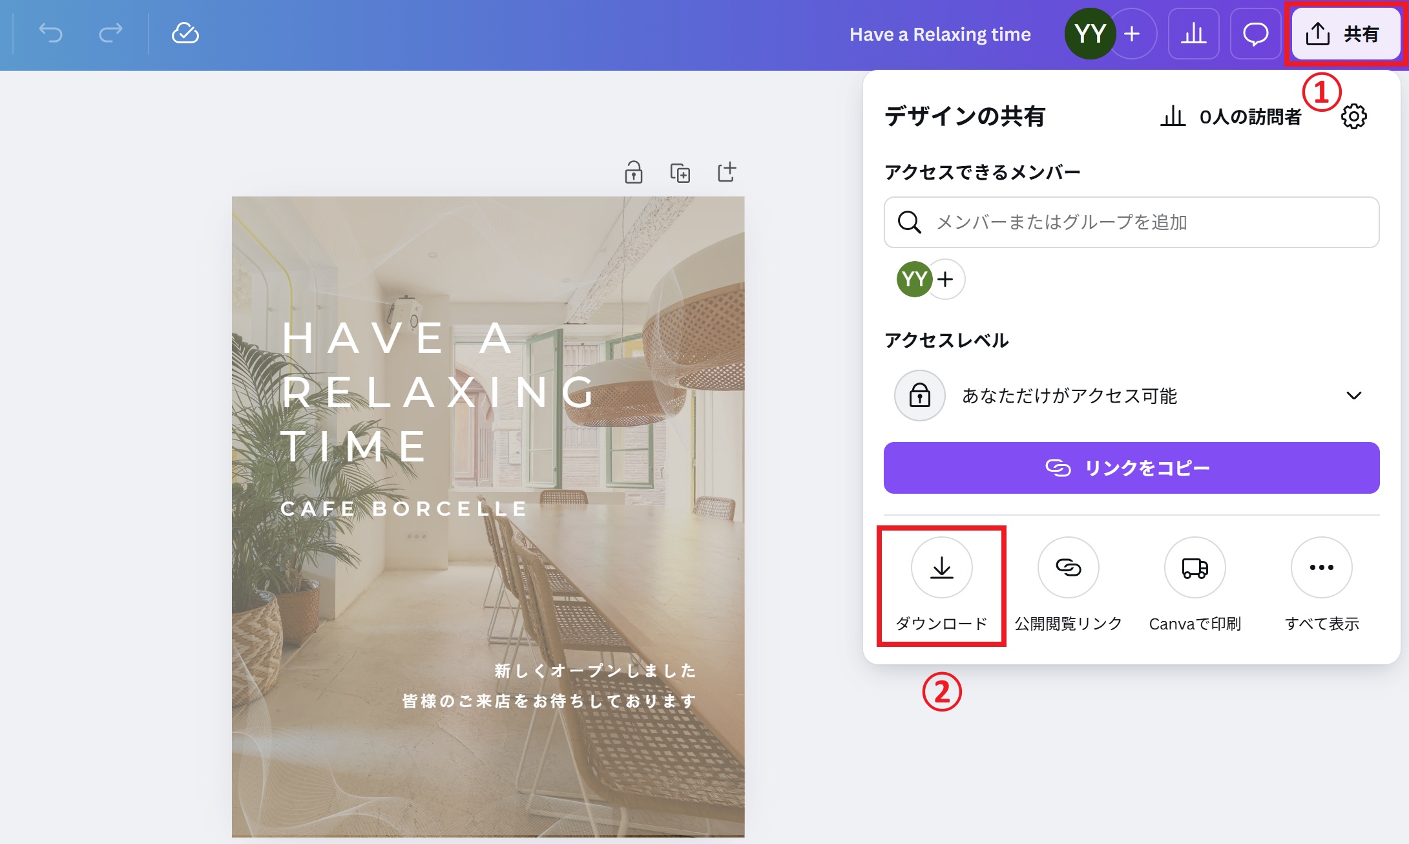Click the 公開閲覧リンク icon
The image size is (1409, 844).
[x=1068, y=567]
